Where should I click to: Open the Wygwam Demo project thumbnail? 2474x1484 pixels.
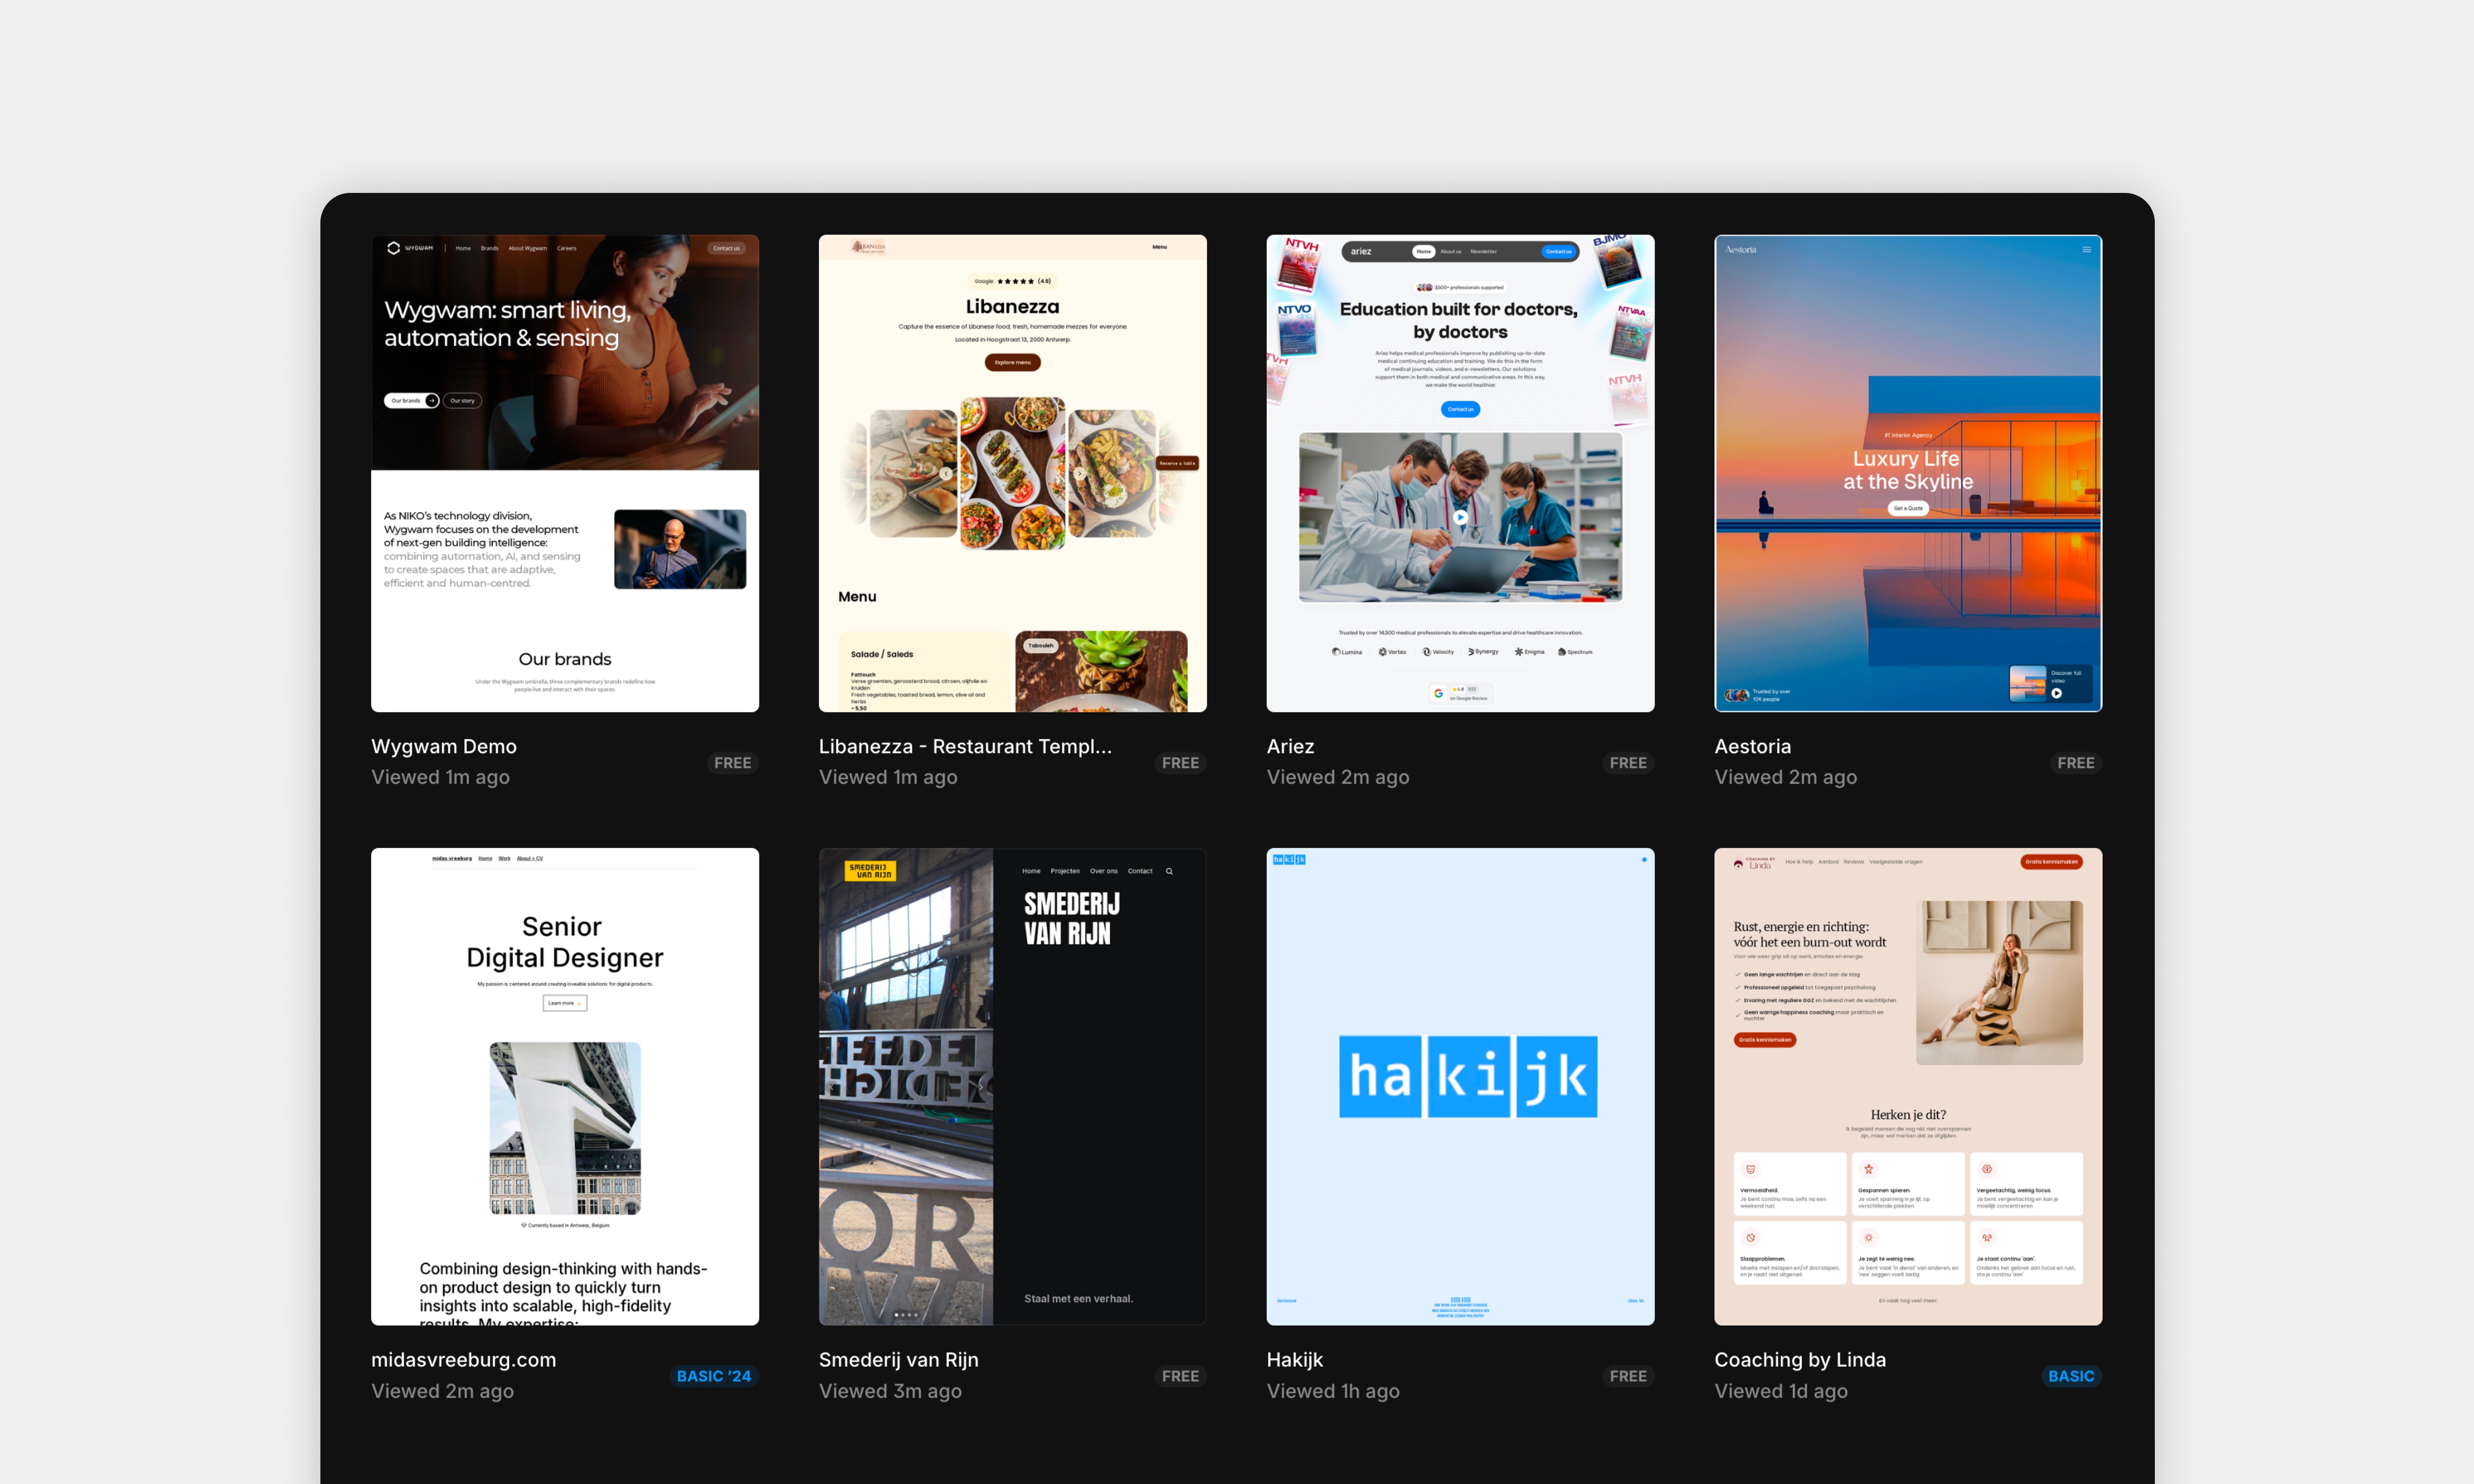[x=564, y=472]
